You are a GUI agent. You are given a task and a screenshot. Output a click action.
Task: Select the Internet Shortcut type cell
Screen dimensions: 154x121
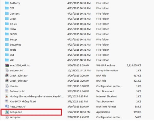click(x=107, y=96)
